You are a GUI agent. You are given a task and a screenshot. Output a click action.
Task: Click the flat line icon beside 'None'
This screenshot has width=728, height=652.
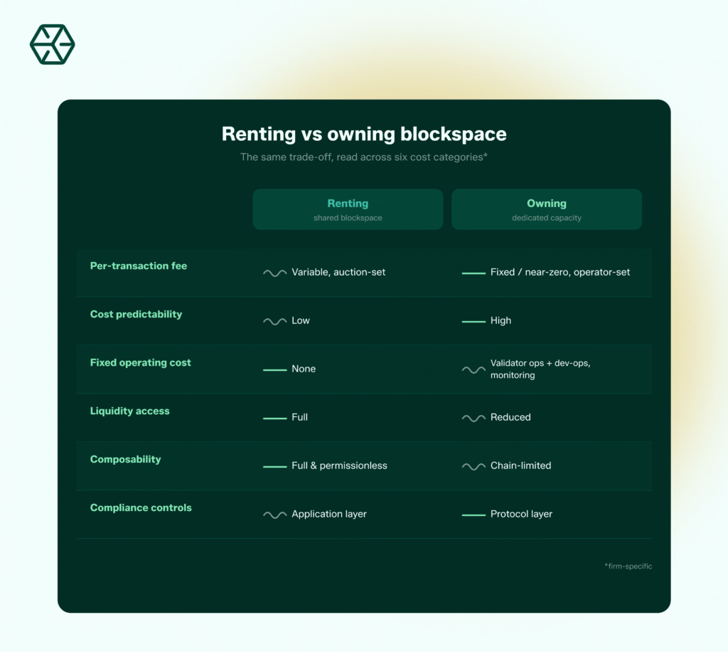[275, 369]
